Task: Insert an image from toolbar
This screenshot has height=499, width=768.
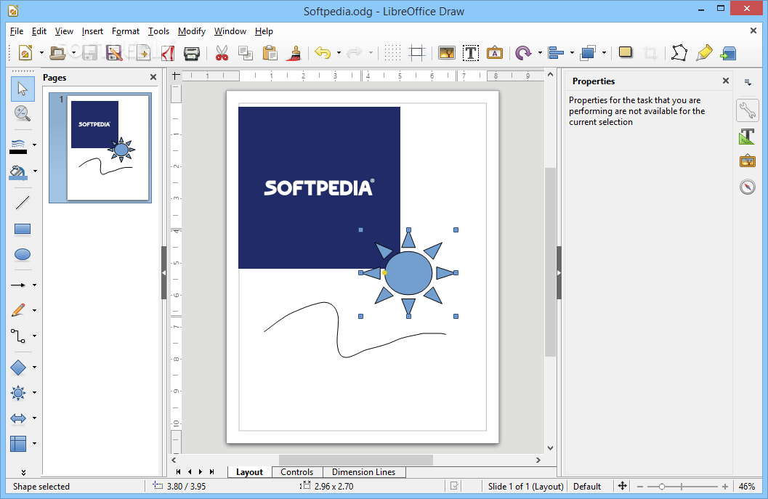Action: pos(447,53)
